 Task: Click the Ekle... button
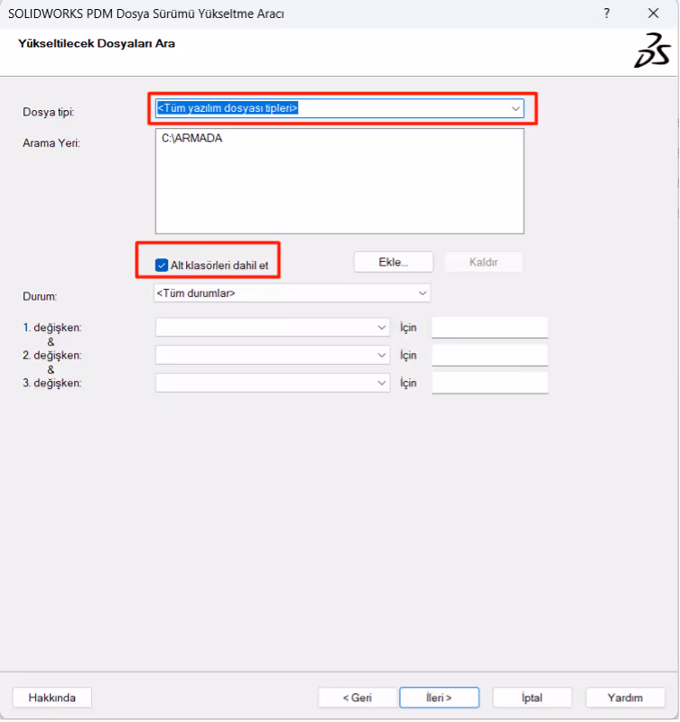point(393,262)
